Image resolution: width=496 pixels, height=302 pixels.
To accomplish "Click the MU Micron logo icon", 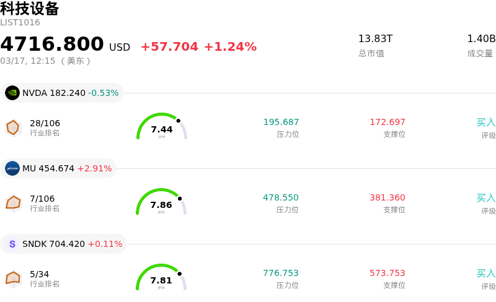I will click(12, 168).
